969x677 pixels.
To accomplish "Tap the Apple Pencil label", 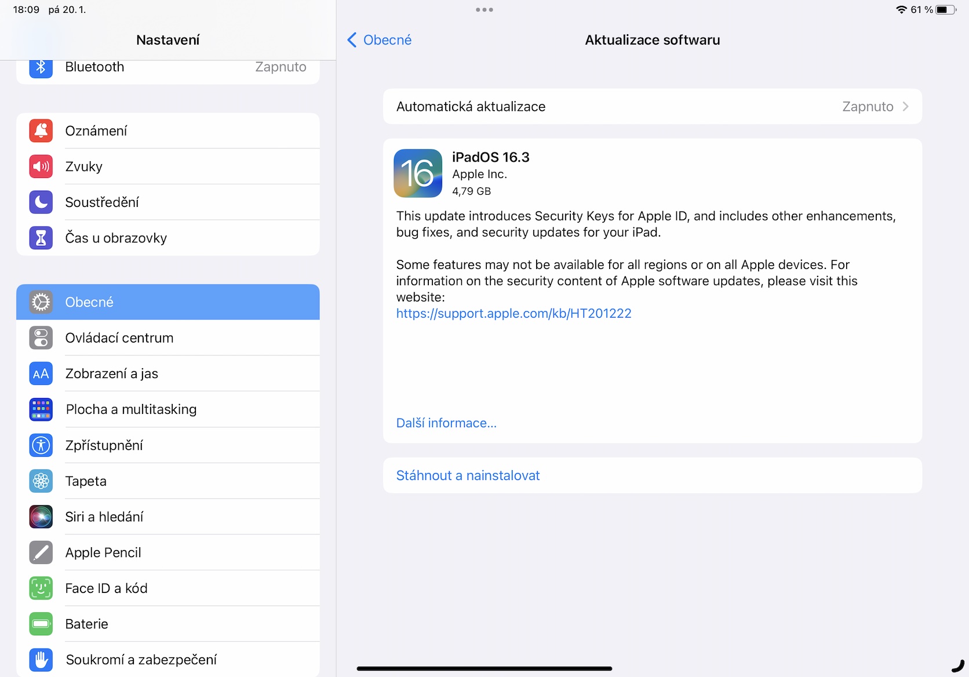I will [103, 552].
